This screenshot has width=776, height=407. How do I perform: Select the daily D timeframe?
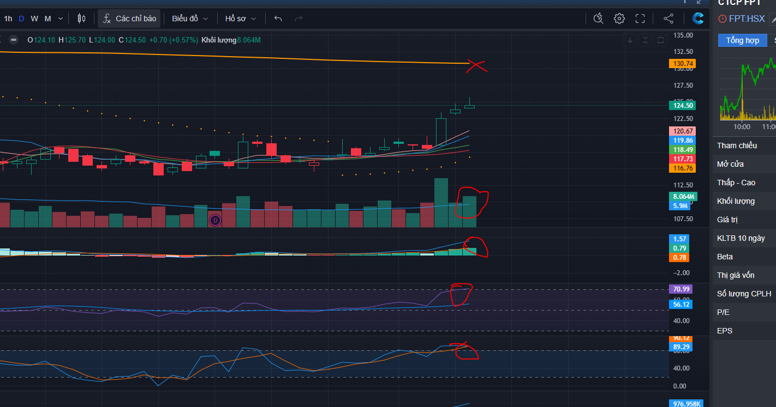click(21, 19)
